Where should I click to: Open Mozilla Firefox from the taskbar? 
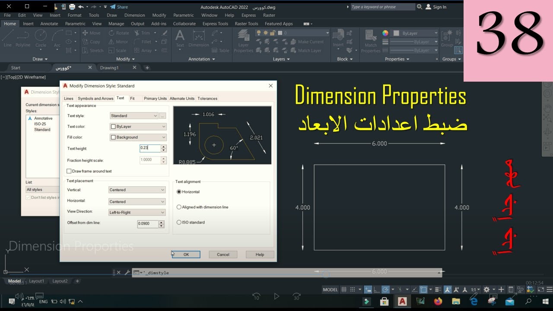coord(438,301)
